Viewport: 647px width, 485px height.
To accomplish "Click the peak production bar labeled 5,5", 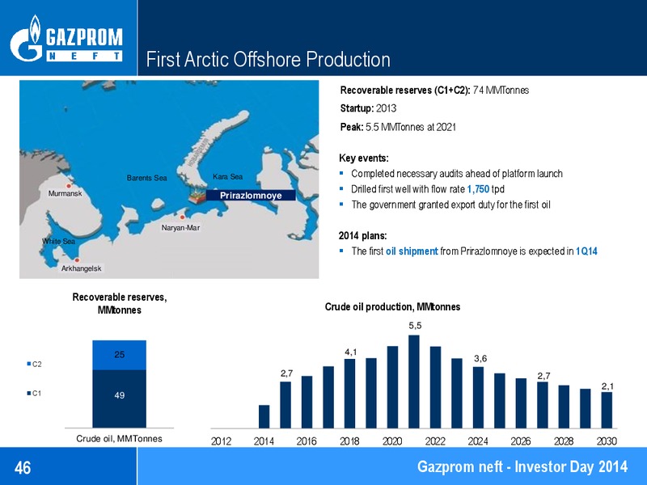I will pyautogui.click(x=414, y=382).
